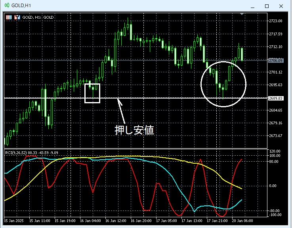The image size is (292, 228).
Task: Click the '15 Jan 2025' time label
Action: (14, 221)
